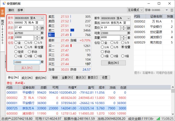The image size is (175, 121).
Task: Adjust buy quantity with 买量 stepper
Action: [37, 38]
